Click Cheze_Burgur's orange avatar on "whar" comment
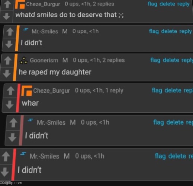This screenshot has height=186, width=193. [27, 91]
